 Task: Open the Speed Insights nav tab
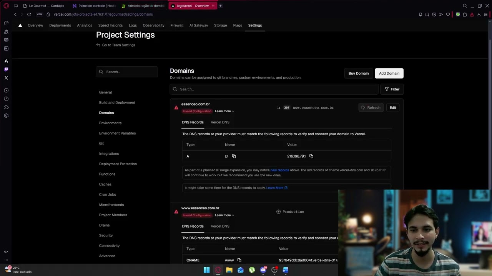pyautogui.click(x=110, y=25)
